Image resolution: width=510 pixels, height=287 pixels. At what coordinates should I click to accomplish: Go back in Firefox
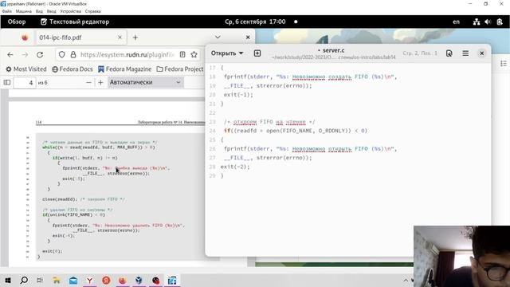[10, 55]
